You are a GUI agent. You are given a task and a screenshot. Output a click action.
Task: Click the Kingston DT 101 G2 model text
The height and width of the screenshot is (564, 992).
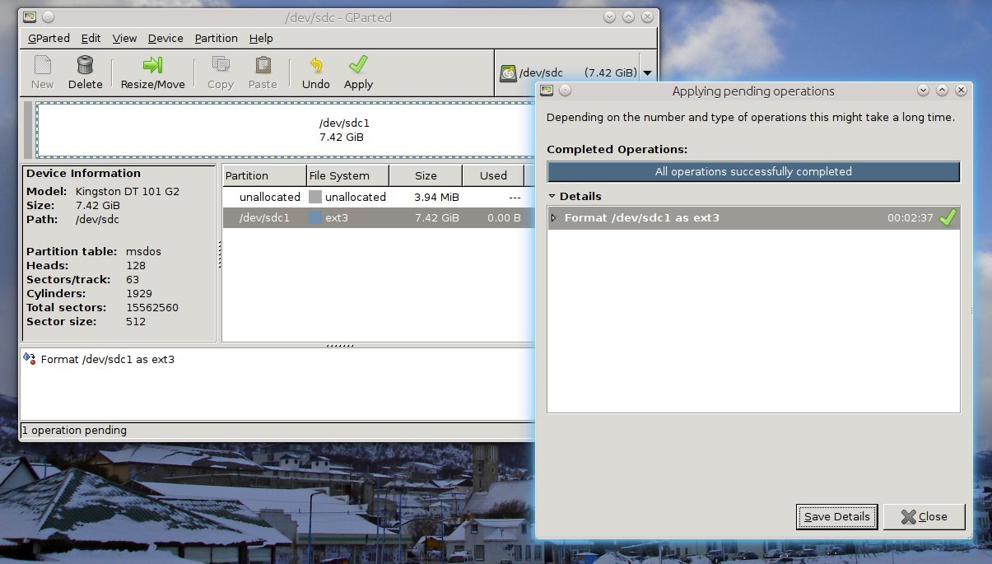tap(128, 191)
